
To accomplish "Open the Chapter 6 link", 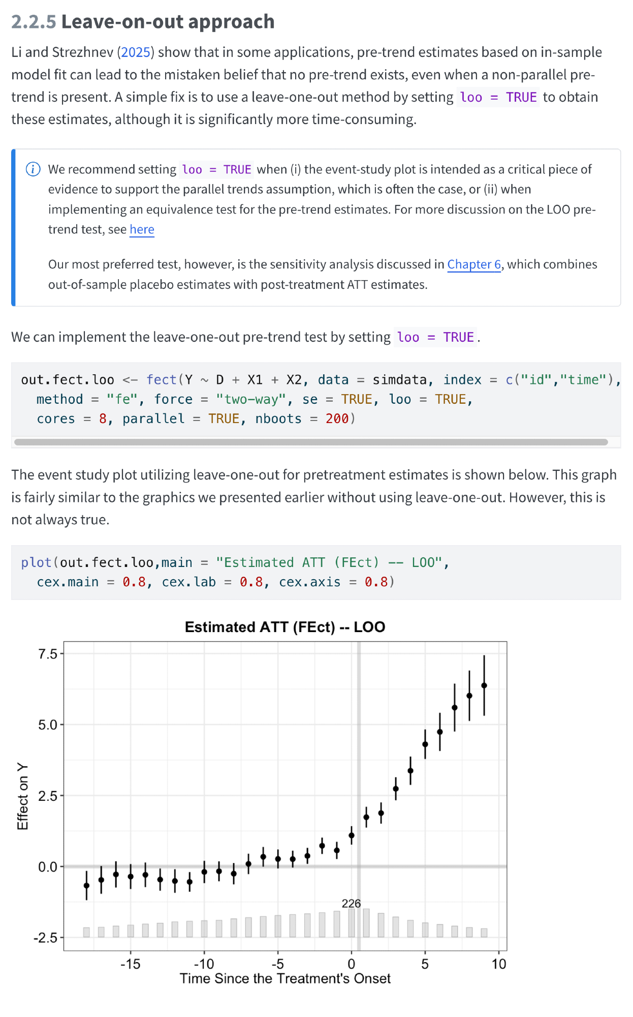I will click(474, 264).
